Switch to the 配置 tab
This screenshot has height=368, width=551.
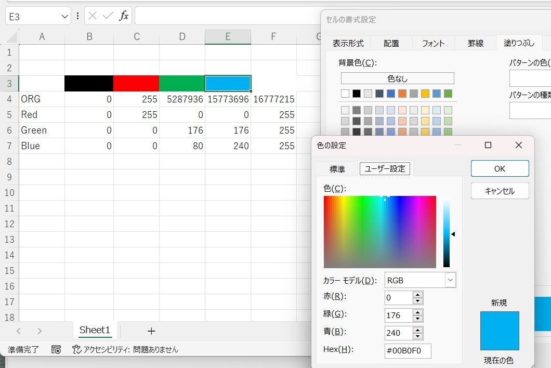[391, 43]
